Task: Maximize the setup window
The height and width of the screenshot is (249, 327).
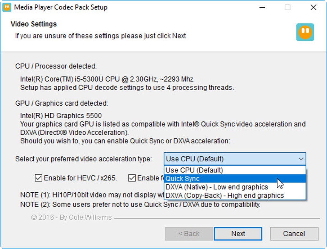Action: click(x=288, y=7)
